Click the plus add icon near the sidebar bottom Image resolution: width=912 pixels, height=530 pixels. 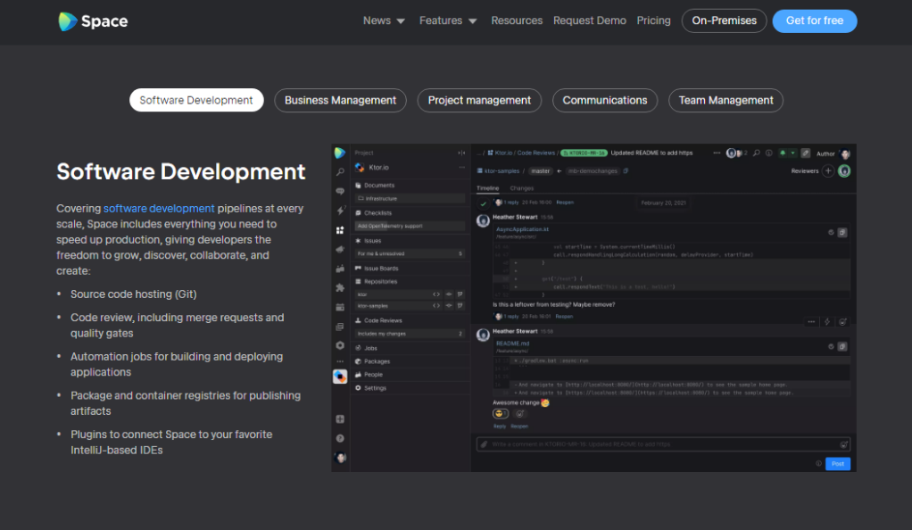click(340, 418)
